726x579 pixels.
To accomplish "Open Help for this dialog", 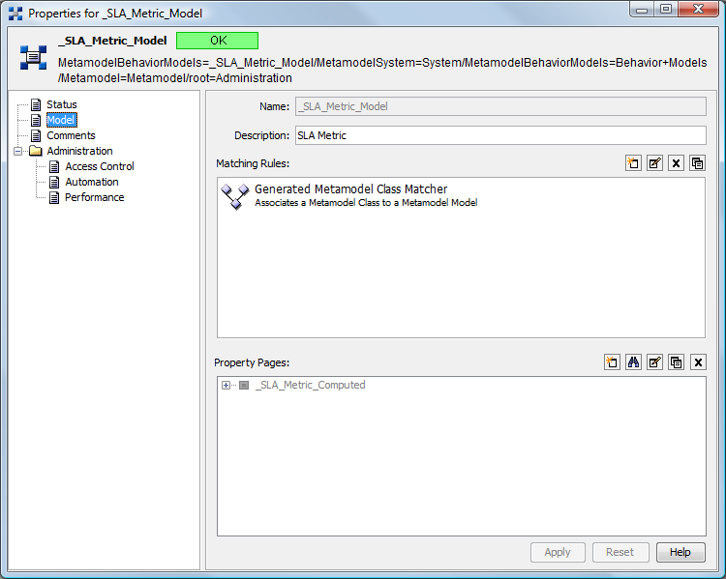I will [681, 552].
